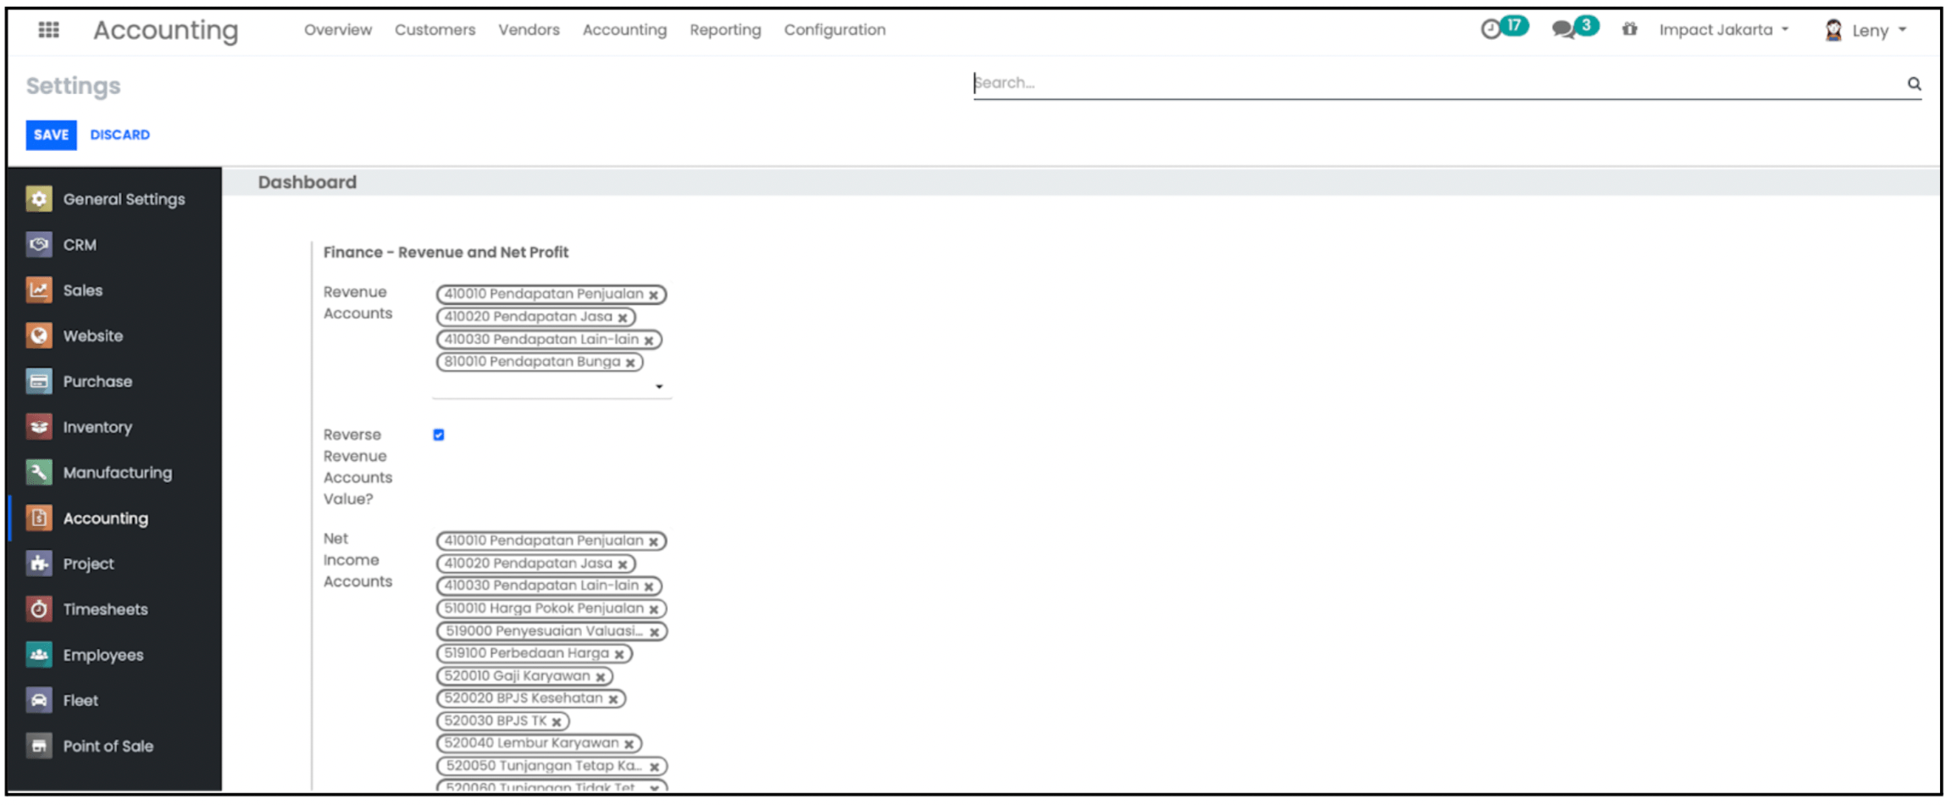
Task: Open the Vendors menu
Action: coord(529,30)
